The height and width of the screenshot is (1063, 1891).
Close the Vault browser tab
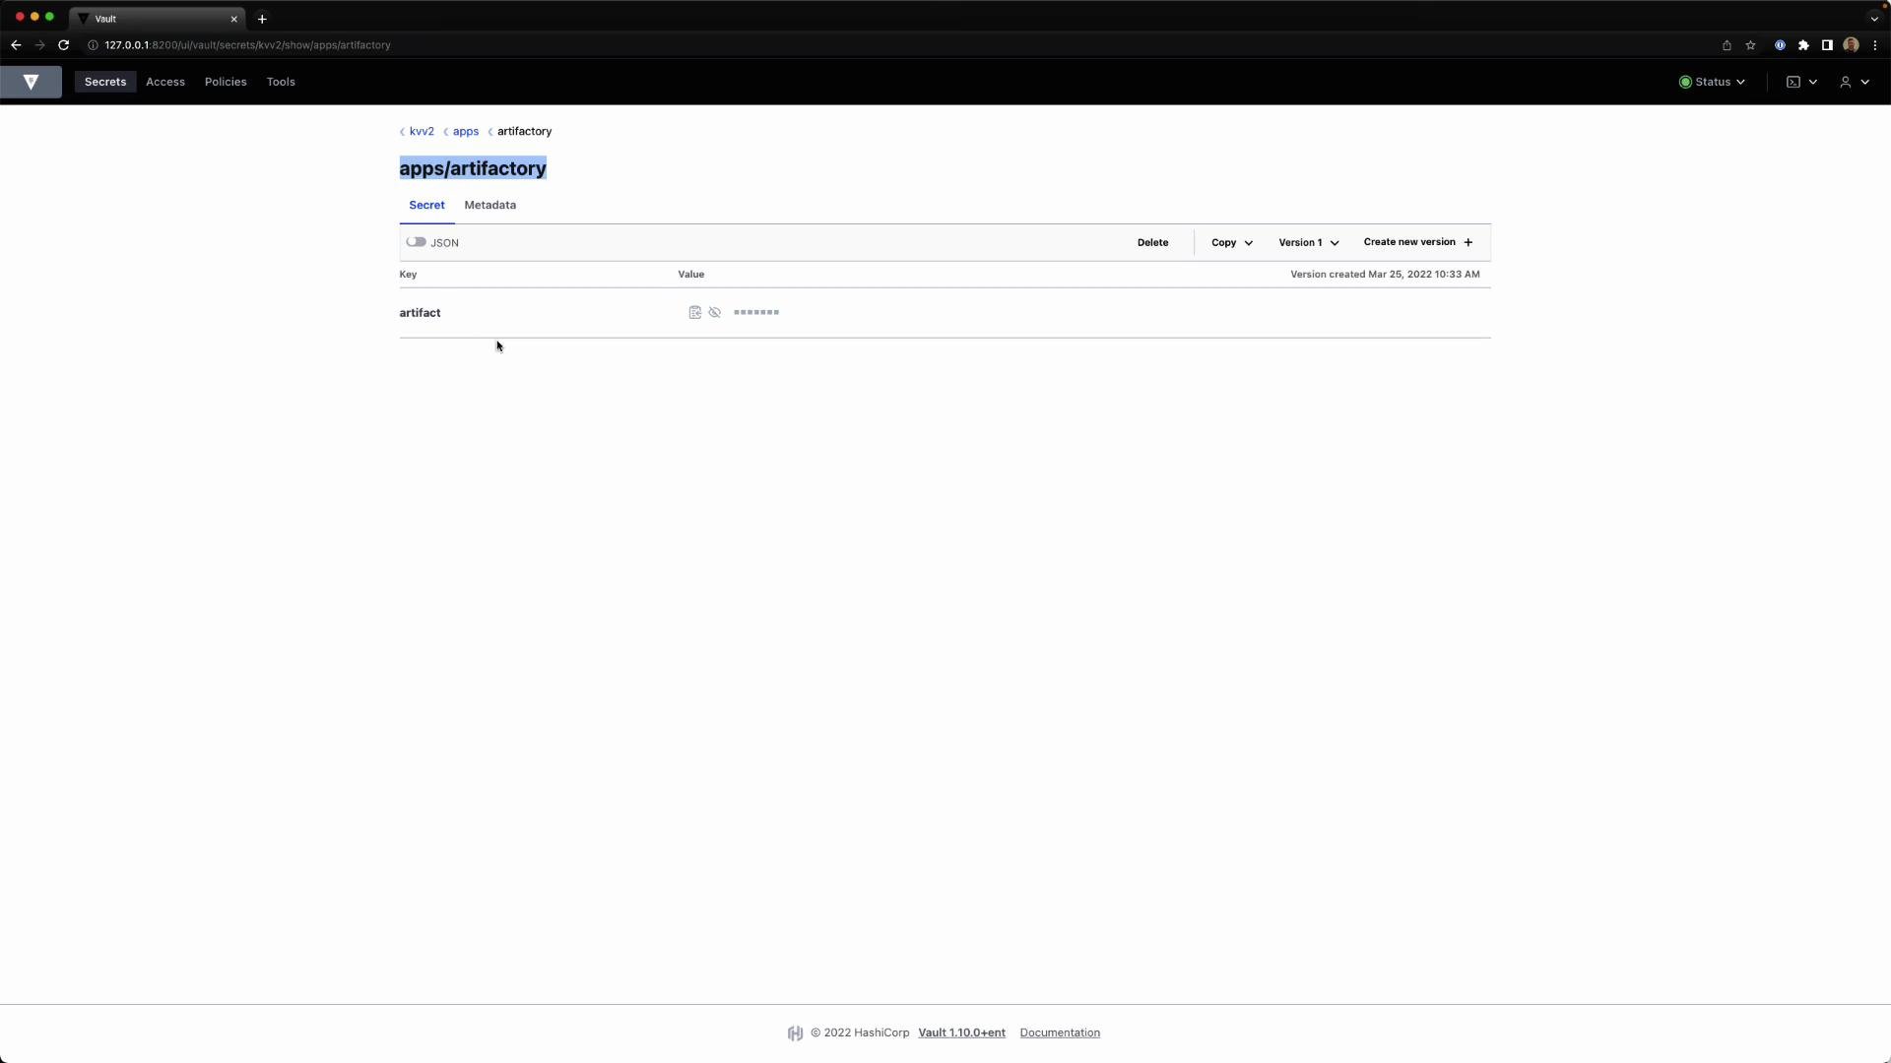coord(233,19)
